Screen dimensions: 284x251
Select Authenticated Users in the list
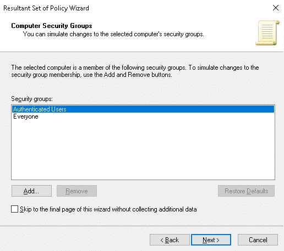pyautogui.click(x=143, y=109)
